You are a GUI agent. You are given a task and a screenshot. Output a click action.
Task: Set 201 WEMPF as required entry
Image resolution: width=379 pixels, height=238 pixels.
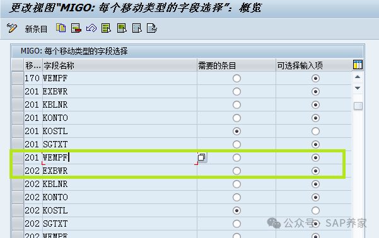click(x=236, y=157)
